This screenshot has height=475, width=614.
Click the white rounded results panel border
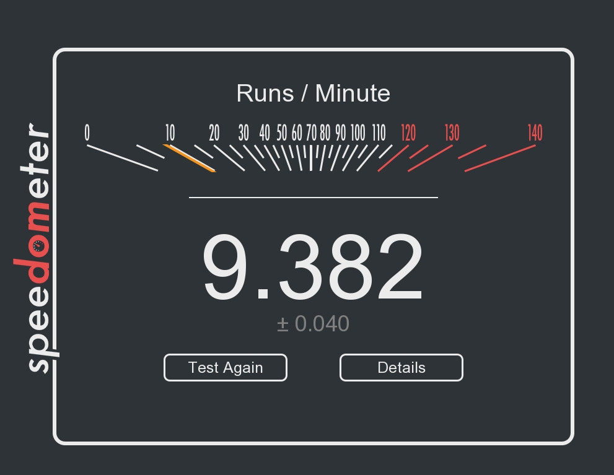pos(313,50)
